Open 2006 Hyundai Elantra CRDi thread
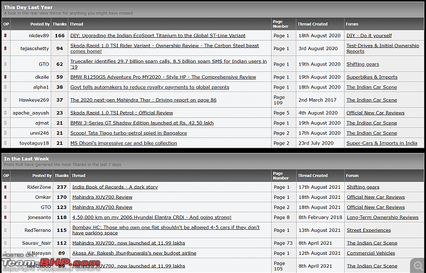Viewport: 426px width, 273px height. pyautogui.click(x=152, y=217)
